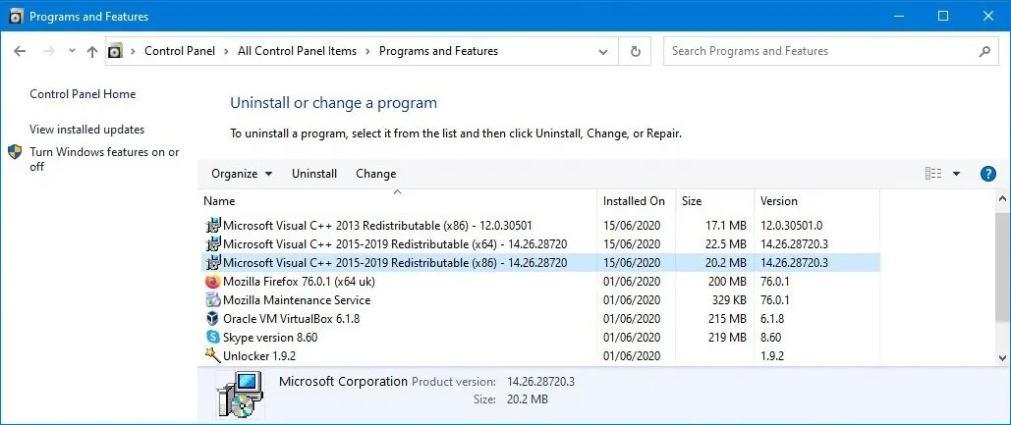Click the 329 KB size cell

coord(727,300)
